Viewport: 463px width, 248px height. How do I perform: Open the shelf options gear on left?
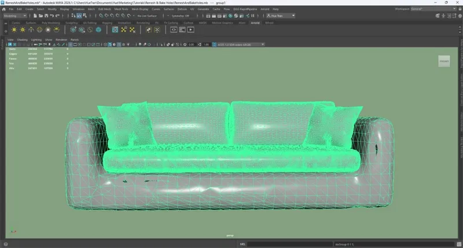6,31
